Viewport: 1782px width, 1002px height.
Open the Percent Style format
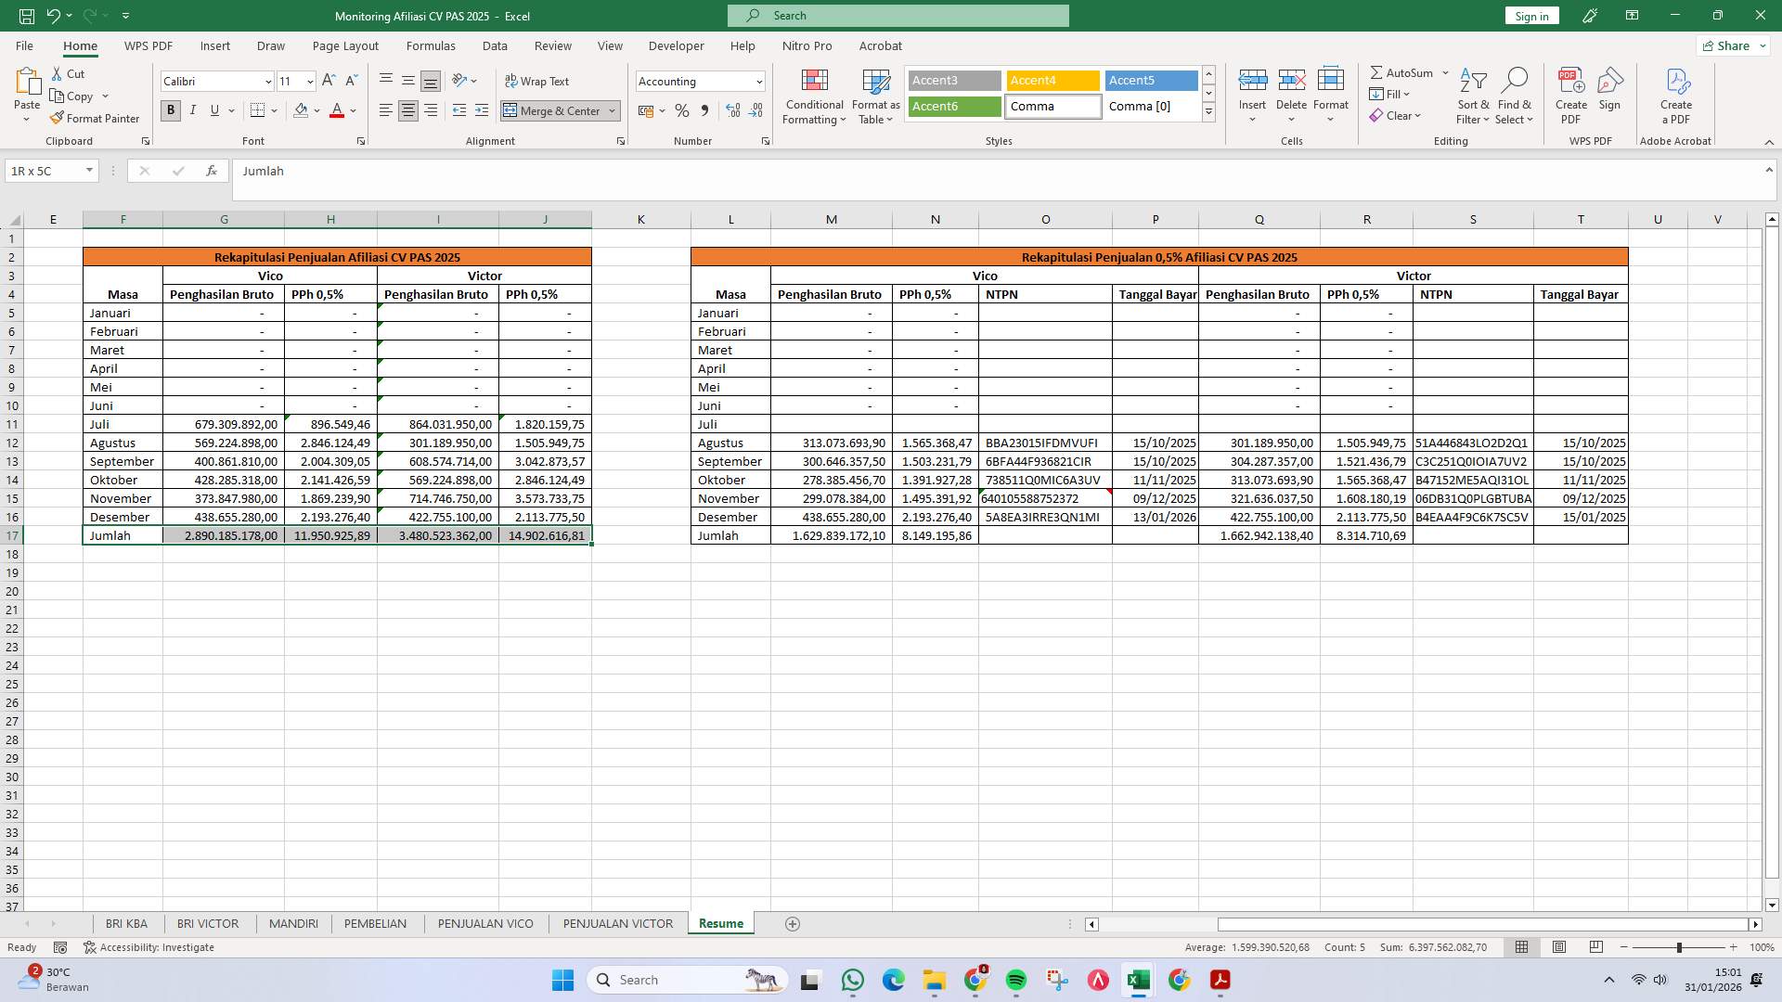[x=682, y=110]
